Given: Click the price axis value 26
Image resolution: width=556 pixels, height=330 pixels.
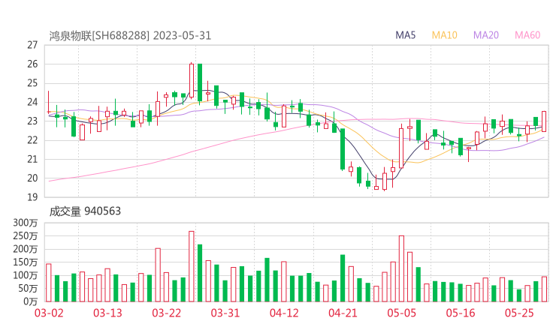Looking at the screenshot, I should click(x=32, y=64).
